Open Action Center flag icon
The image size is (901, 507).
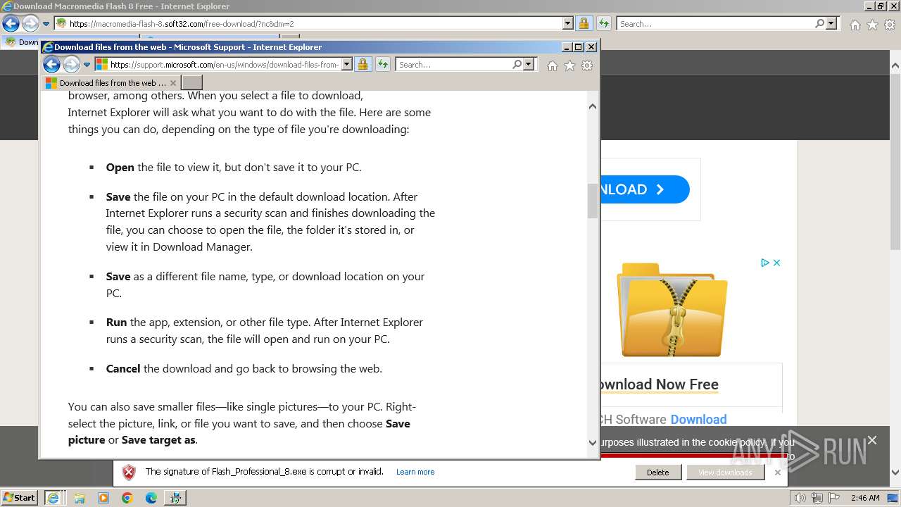[x=835, y=498]
